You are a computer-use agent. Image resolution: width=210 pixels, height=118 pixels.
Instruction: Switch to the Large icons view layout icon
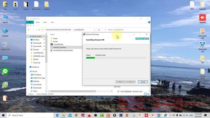[x=149, y=94]
